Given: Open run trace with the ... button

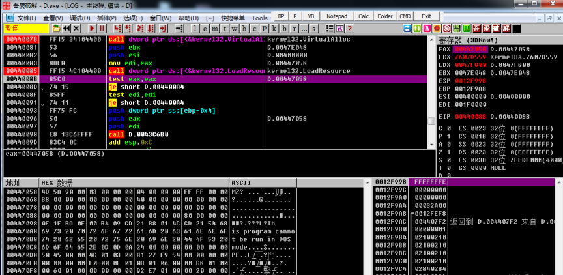Looking at the screenshot, I should click(x=304, y=29).
